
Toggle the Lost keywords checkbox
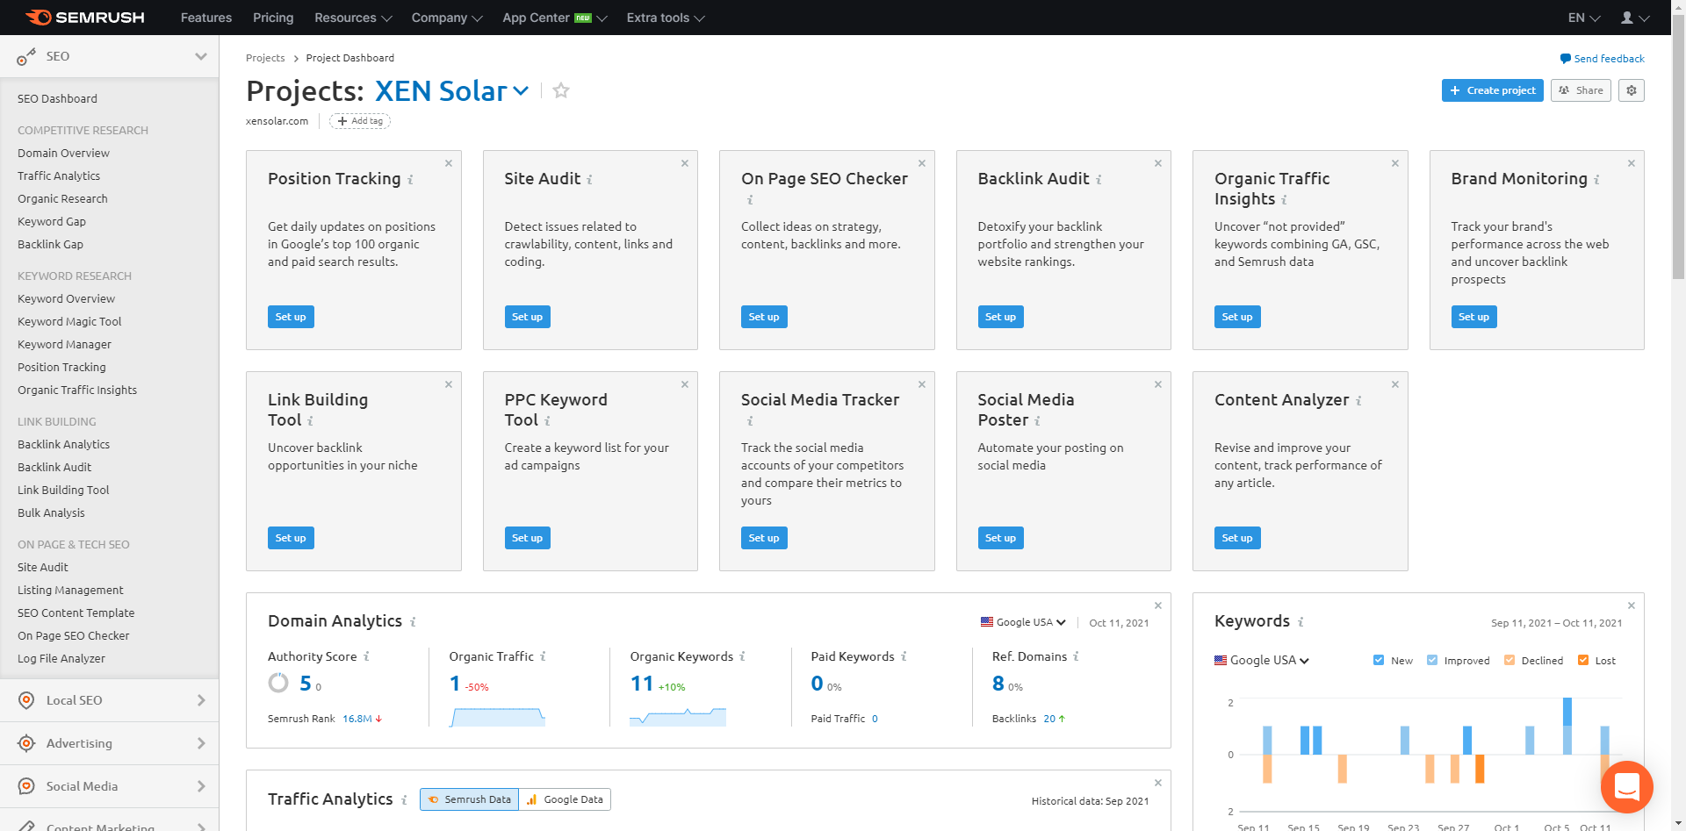(1583, 660)
